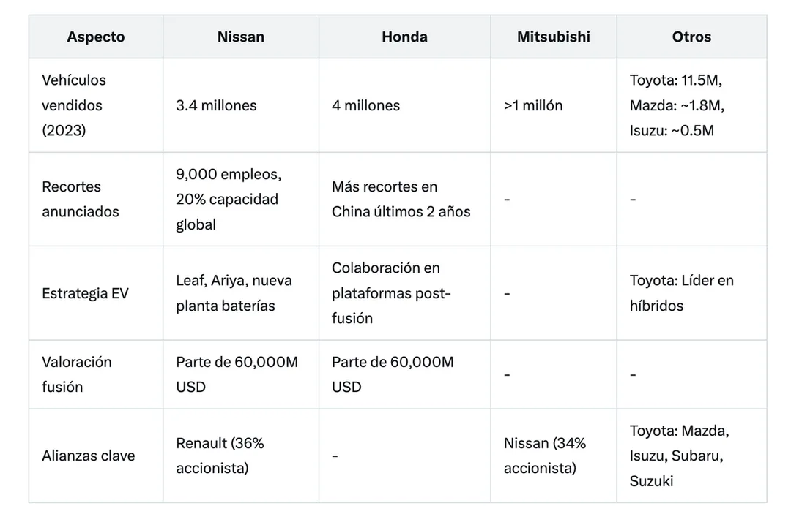791x514 pixels.
Task: Click the 3.4 millones cell
Action: click(241, 105)
